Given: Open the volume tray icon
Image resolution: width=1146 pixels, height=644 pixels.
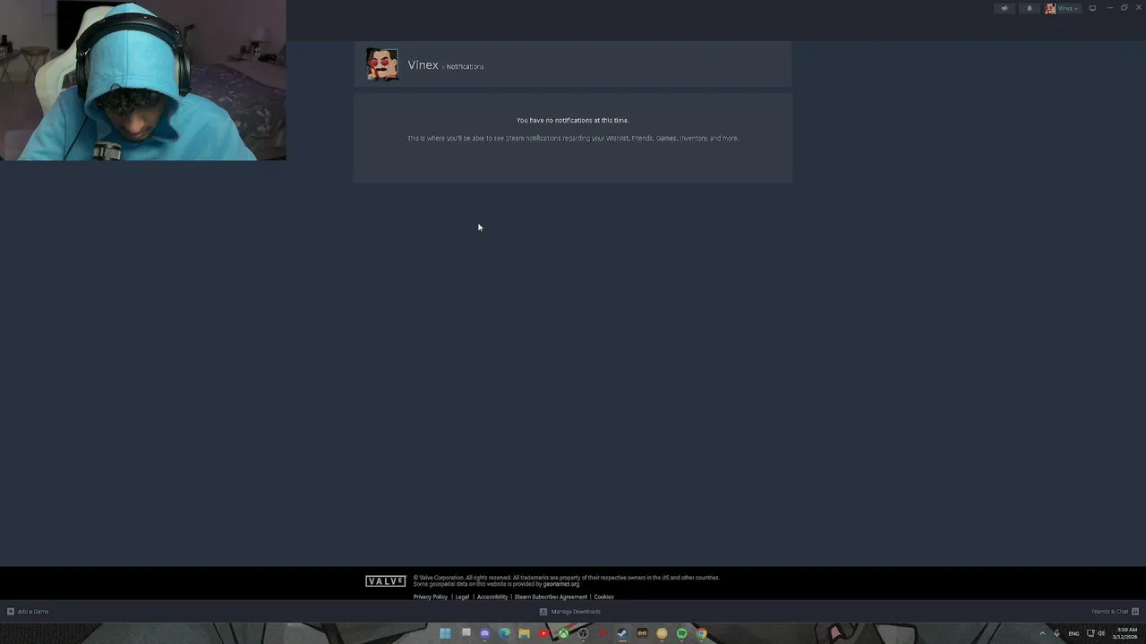Looking at the screenshot, I should point(1101,633).
